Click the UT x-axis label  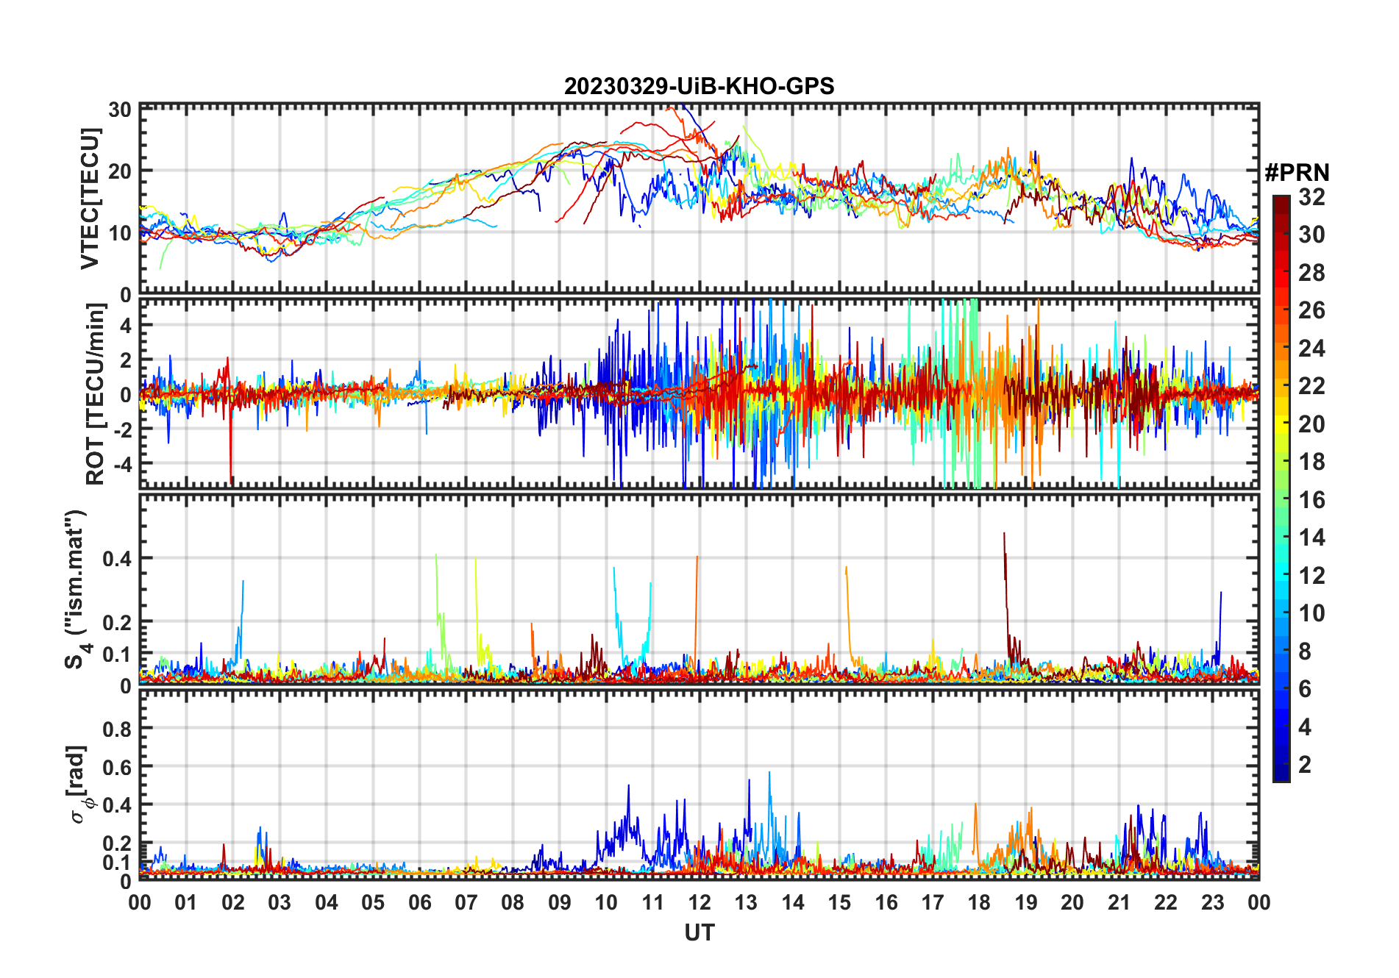(x=699, y=933)
